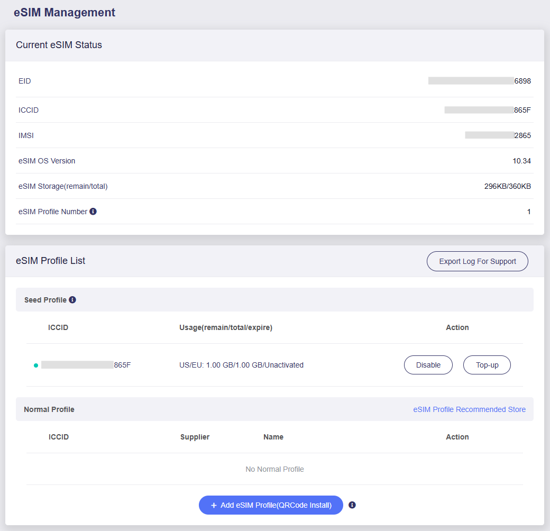Click the eSIM Management page heading

point(65,13)
